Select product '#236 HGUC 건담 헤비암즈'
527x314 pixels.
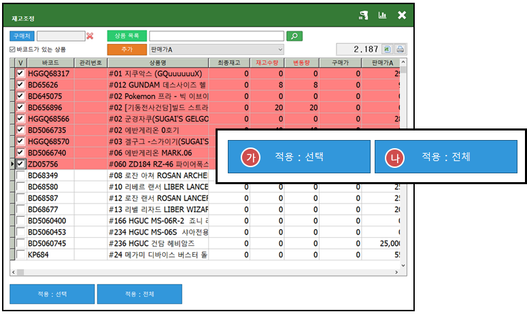(158, 243)
